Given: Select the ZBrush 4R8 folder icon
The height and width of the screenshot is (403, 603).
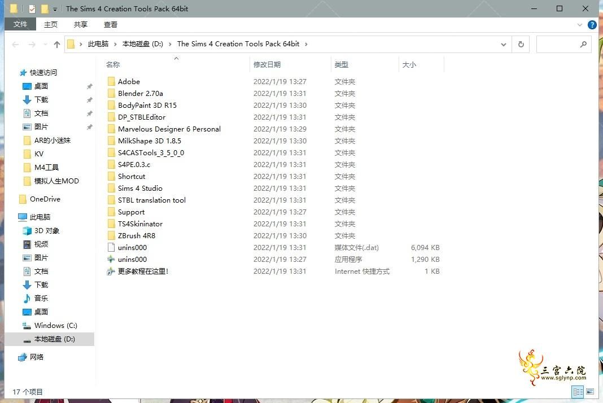Looking at the screenshot, I should click(x=111, y=235).
